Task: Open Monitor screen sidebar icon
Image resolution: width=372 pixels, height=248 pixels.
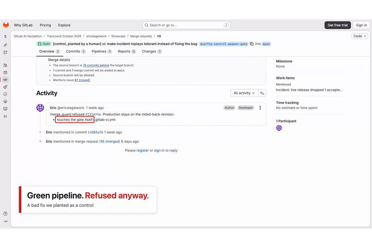Action: [5, 109]
